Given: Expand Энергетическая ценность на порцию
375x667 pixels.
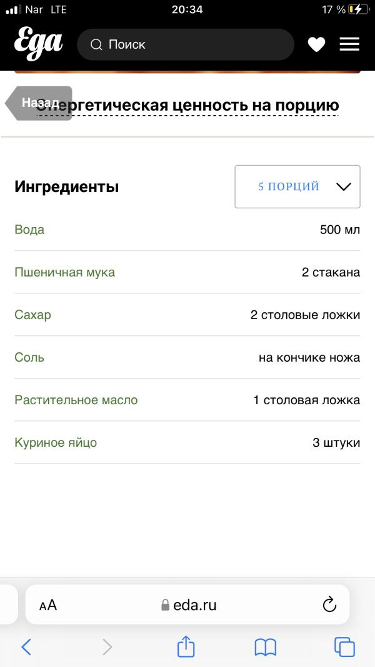Looking at the screenshot, I should pyautogui.click(x=187, y=105).
